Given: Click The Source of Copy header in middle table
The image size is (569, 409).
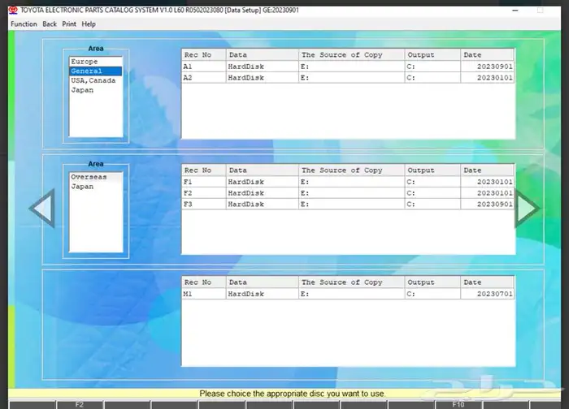Looking at the screenshot, I should tap(351, 170).
